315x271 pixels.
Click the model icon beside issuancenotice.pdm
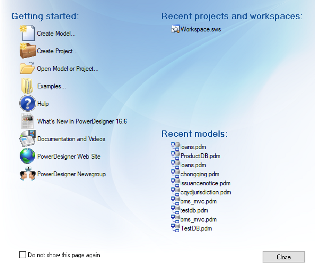(175, 183)
